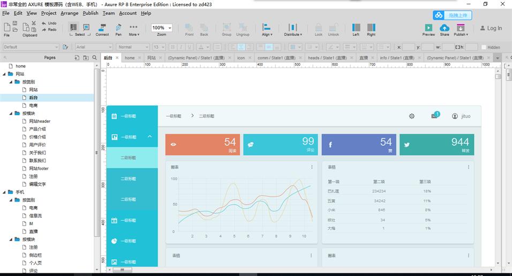Click the Undo arrow icon
This screenshot has width=512, height=276.
[43, 23]
